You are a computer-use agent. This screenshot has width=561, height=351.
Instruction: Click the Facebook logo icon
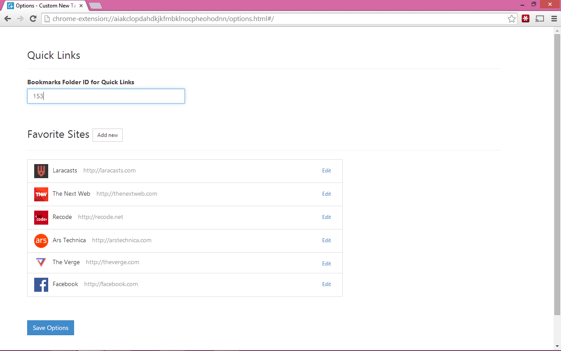(x=41, y=285)
